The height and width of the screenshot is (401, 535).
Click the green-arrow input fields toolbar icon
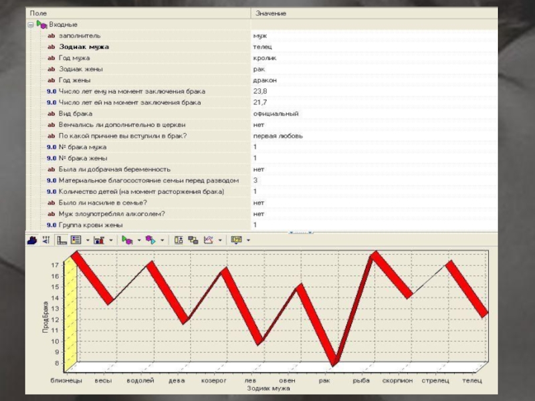pos(127,239)
